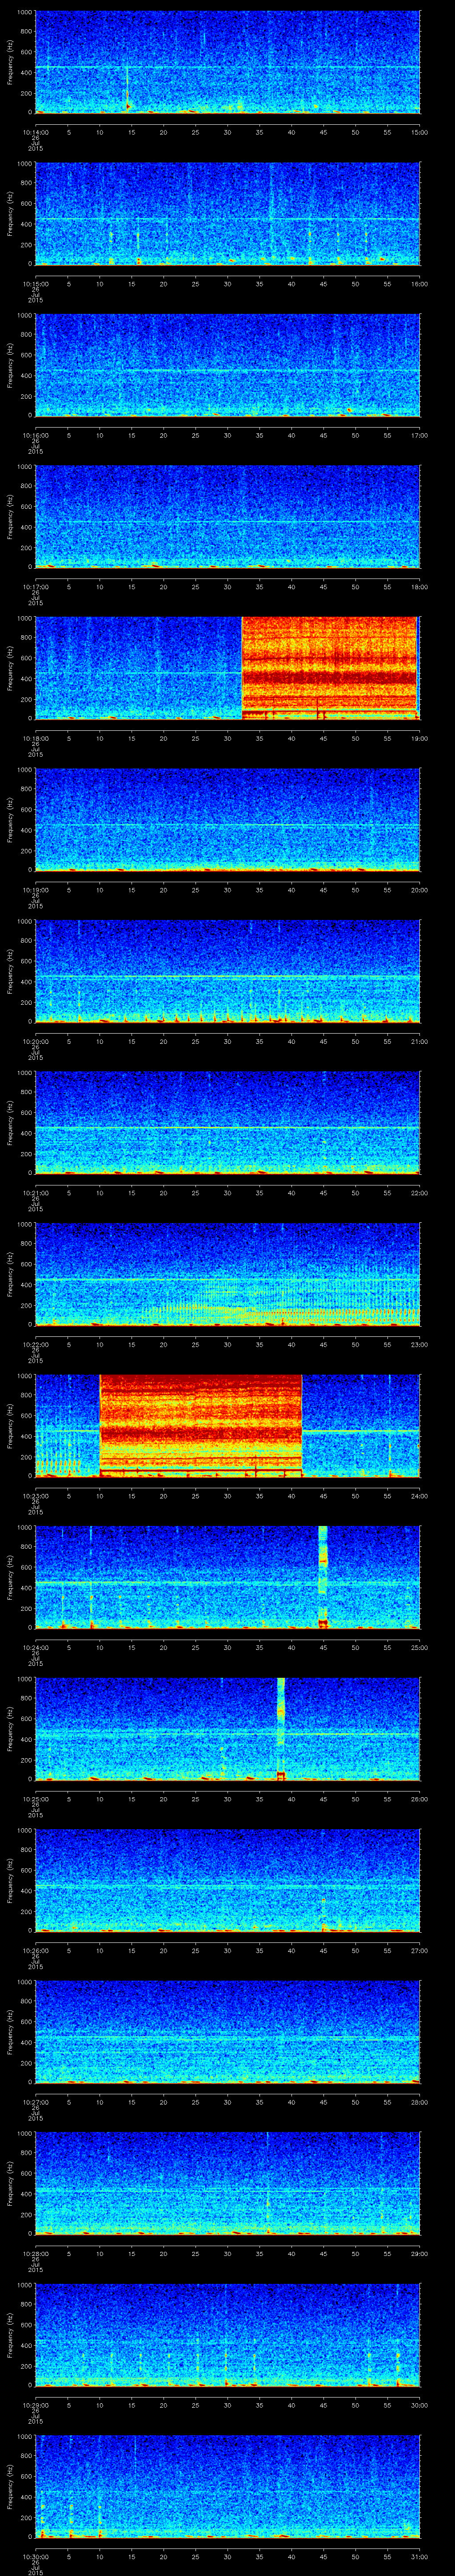
Task: Click the '10:25:00' start time label
Action: coord(35,1799)
